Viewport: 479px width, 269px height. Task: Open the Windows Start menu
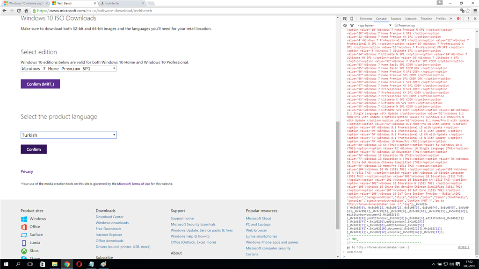pyautogui.click(x=6, y=264)
